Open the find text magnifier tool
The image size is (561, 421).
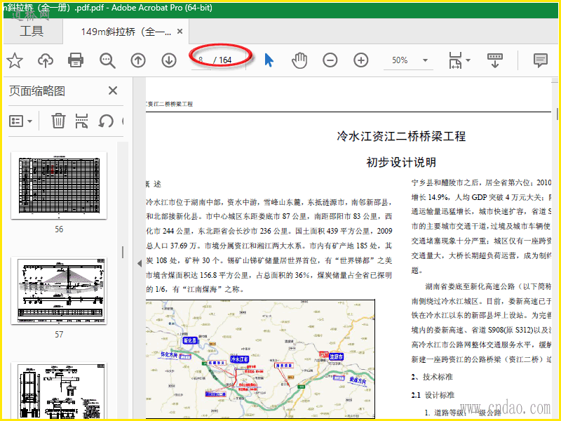pyautogui.click(x=107, y=60)
